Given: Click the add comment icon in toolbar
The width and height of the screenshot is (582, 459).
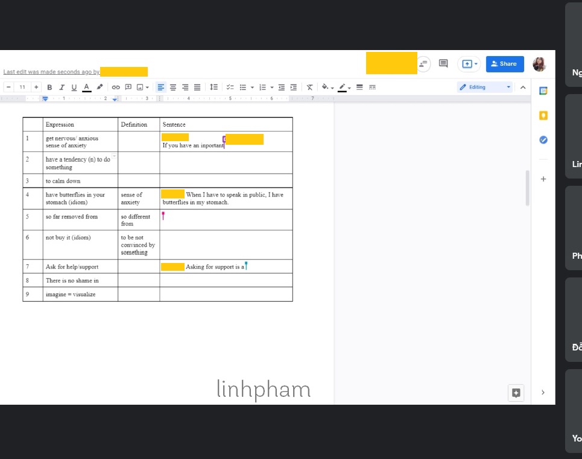Looking at the screenshot, I should coord(128,87).
